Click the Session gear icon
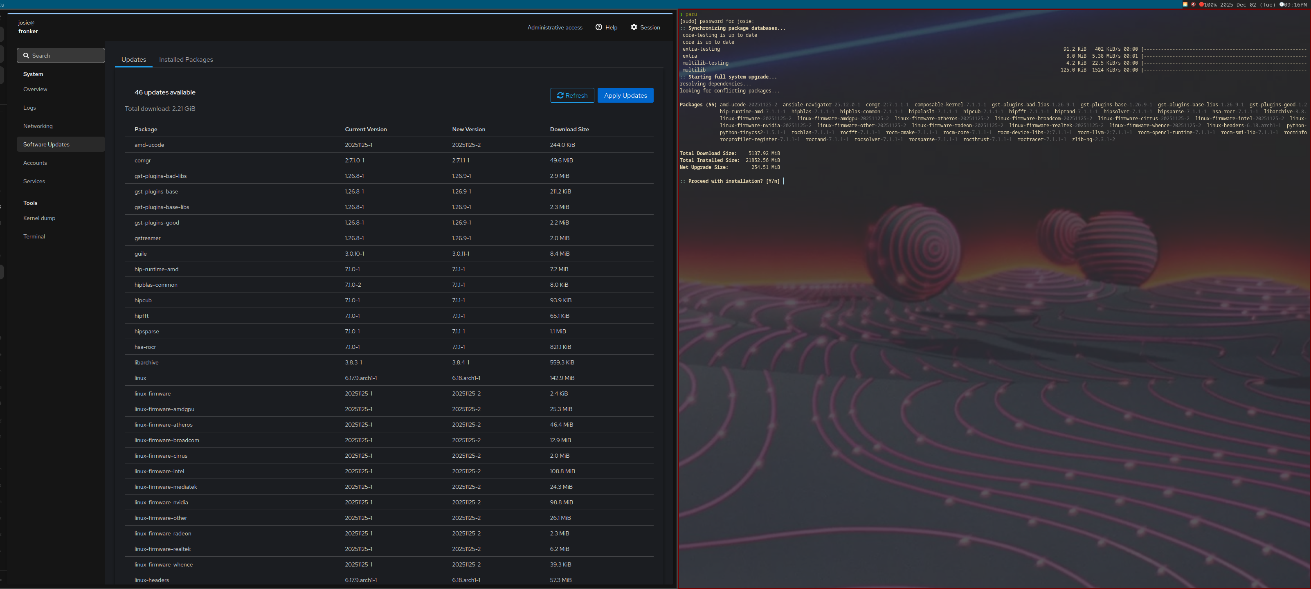The image size is (1311, 589). coord(634,27)
